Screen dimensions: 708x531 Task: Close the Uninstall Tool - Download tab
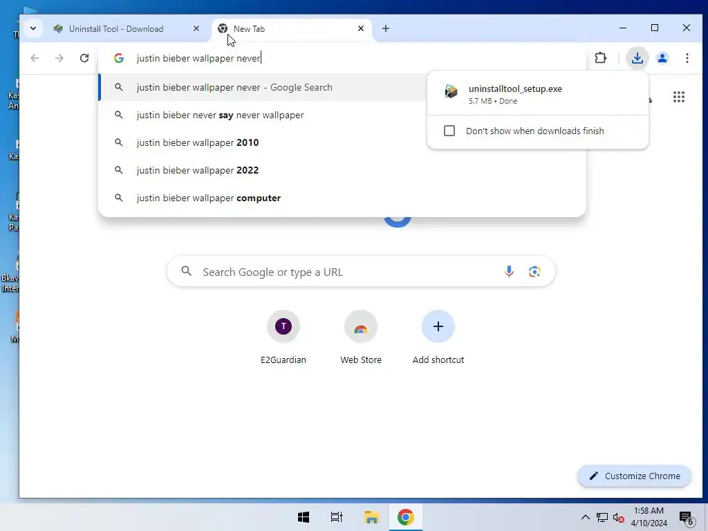[x=196, y=28]
